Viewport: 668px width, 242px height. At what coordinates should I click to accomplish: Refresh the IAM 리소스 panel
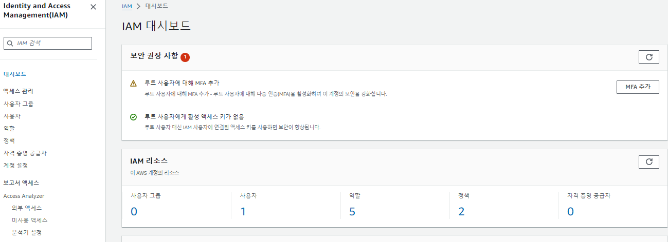coord(648,162)
